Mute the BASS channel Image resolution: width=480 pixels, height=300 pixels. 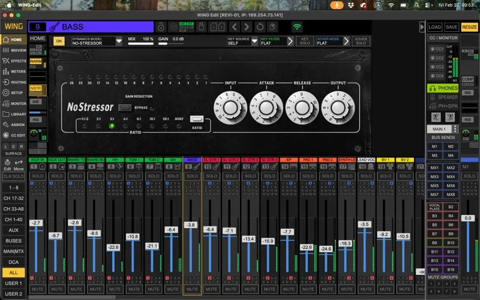click(x=192, y=289)
